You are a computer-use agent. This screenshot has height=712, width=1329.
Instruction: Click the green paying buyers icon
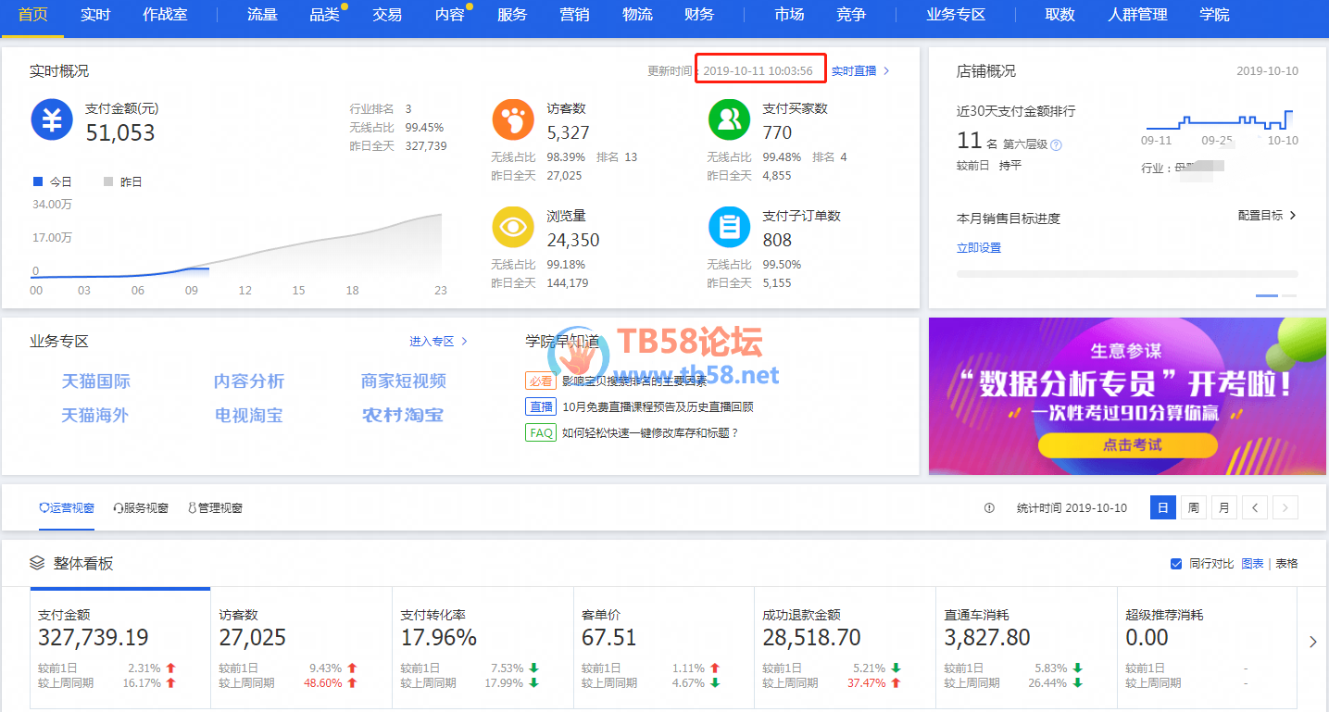coord(730,120)
